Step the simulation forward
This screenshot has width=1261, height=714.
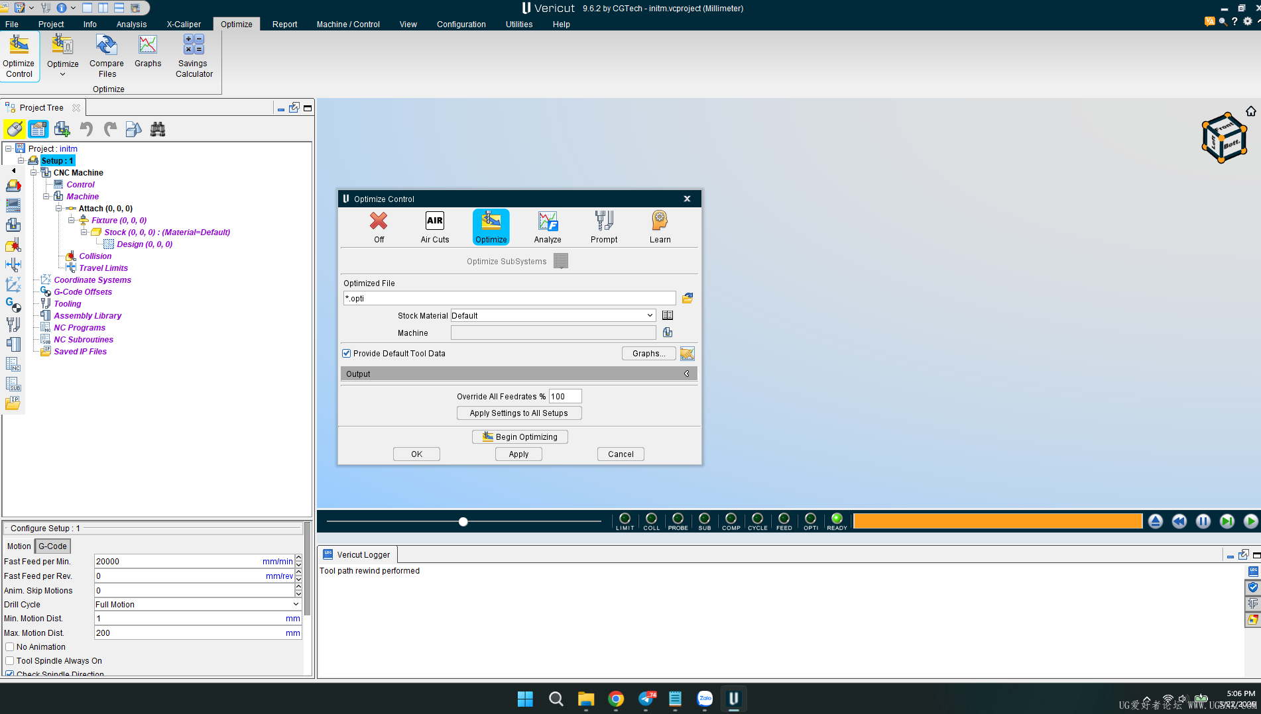1227,521
